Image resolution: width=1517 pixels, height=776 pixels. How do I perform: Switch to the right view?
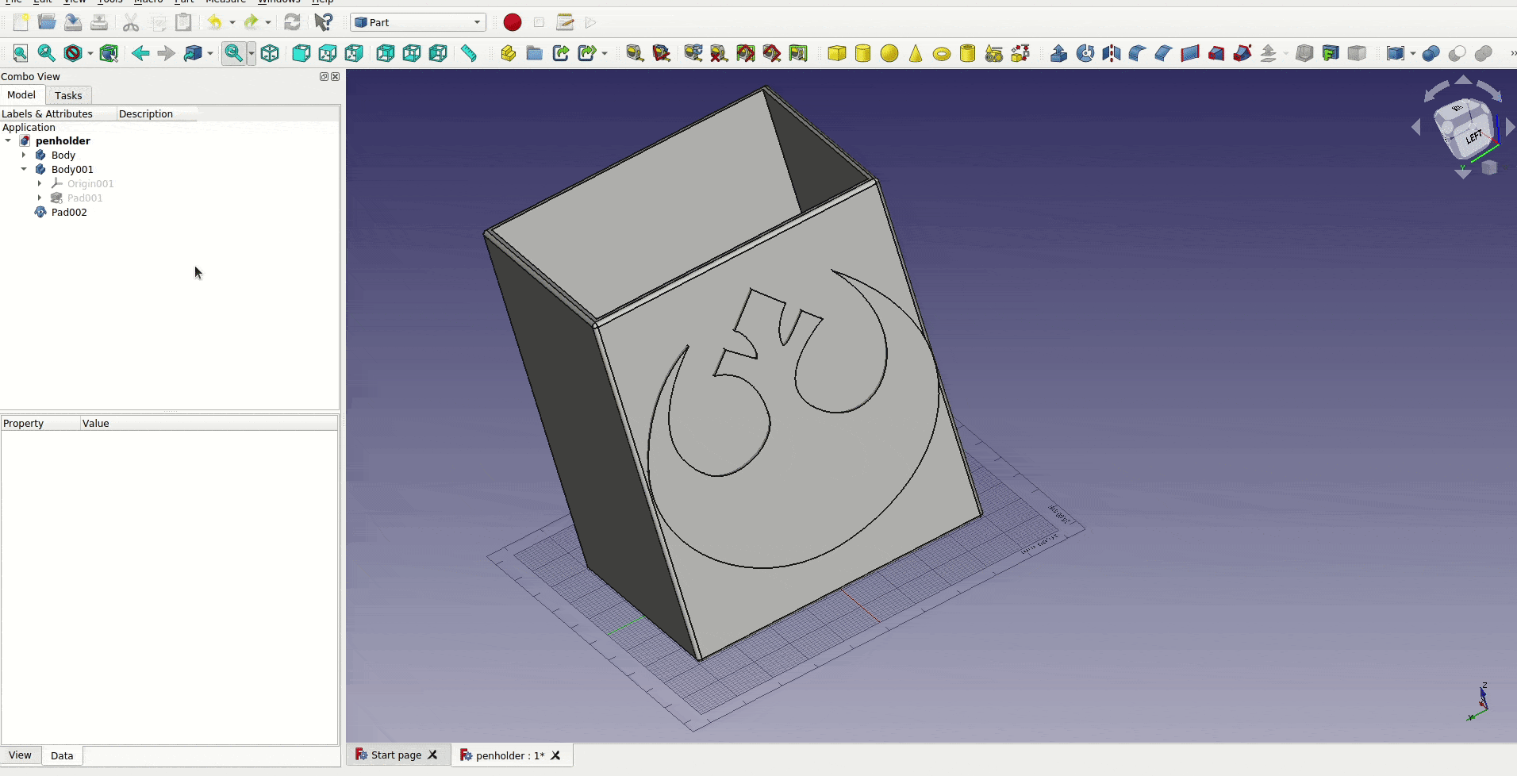click(x=354, y=53)
